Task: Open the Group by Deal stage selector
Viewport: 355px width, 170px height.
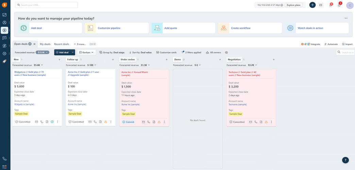Action: click(x=112, y=52)
